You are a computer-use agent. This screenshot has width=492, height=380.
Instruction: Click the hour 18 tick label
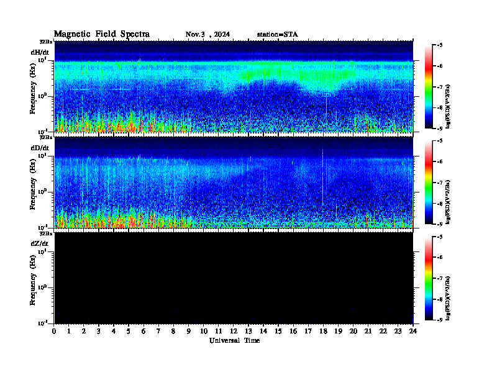point(323,331)
